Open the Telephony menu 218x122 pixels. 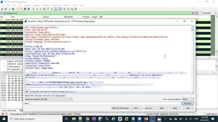[57, 5]
